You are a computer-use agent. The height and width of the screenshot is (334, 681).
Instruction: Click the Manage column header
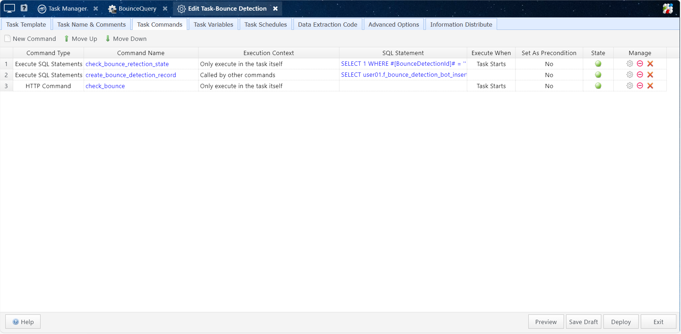tap(640, 53)
